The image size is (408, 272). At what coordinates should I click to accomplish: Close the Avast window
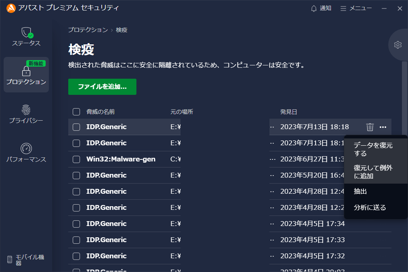[400, 8]
